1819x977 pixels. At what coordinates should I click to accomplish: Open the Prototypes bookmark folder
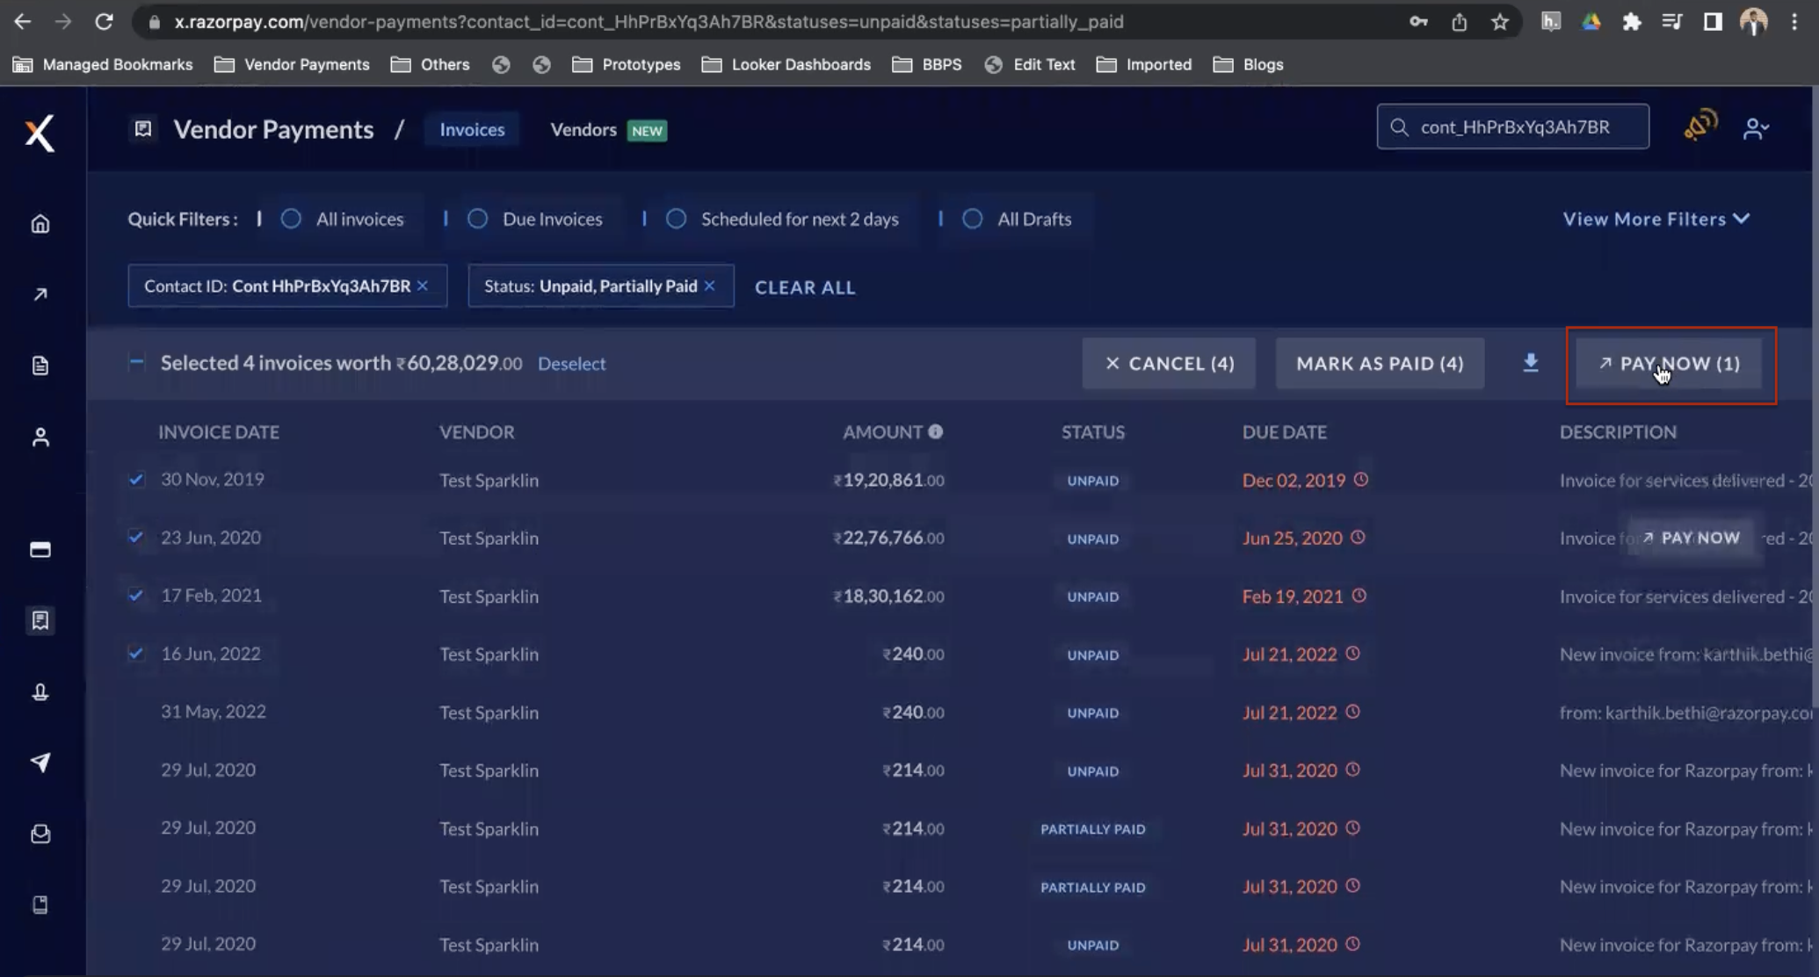(x=627, y=64)
